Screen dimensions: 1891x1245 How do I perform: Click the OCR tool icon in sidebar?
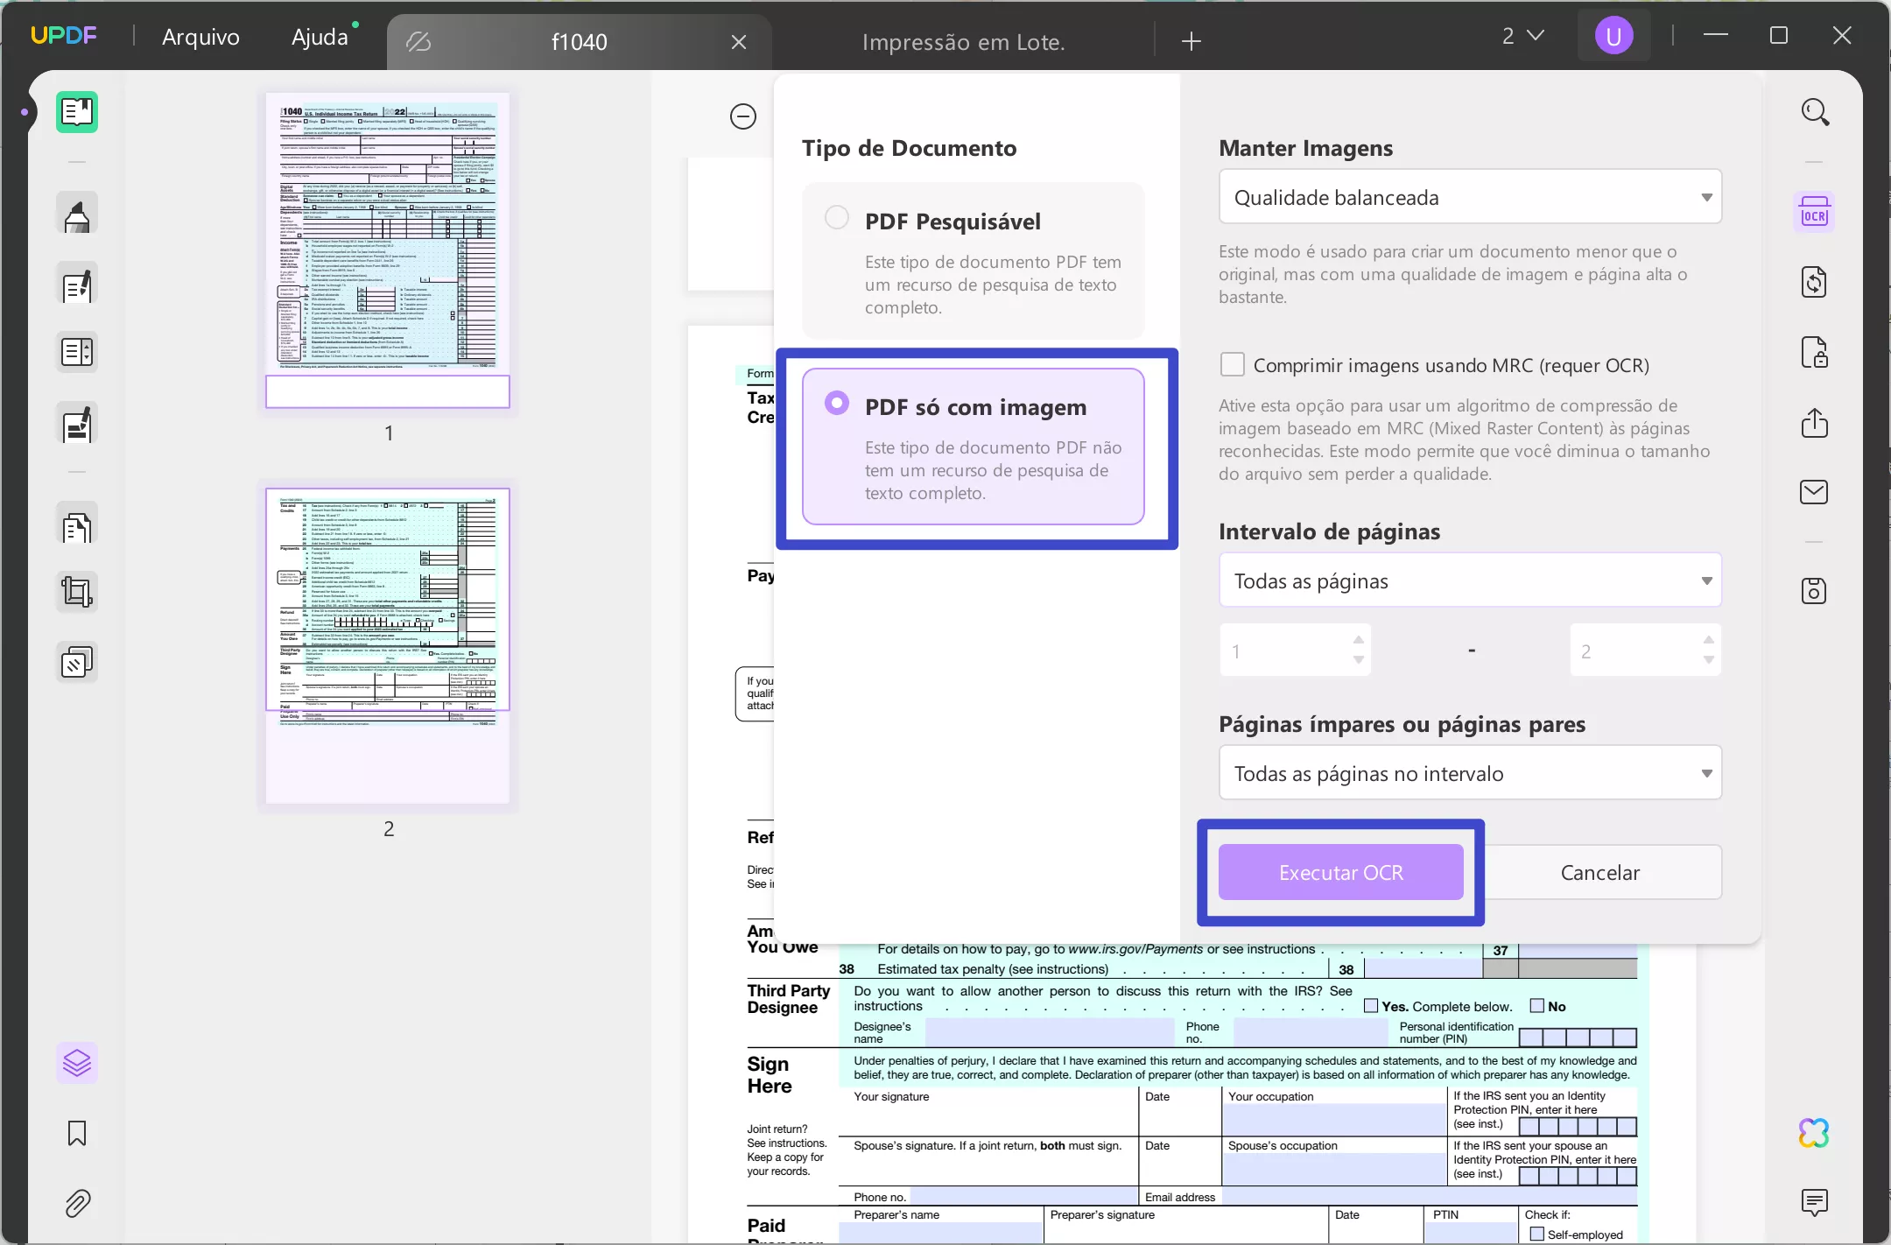click(x=1815, y=213)
